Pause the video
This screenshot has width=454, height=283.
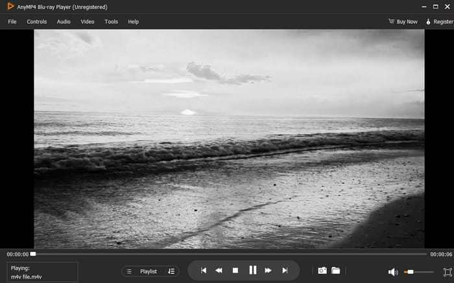pos(253,270)
